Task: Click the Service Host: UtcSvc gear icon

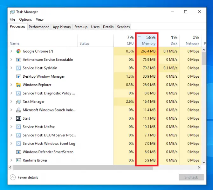Action: [18, 127]
